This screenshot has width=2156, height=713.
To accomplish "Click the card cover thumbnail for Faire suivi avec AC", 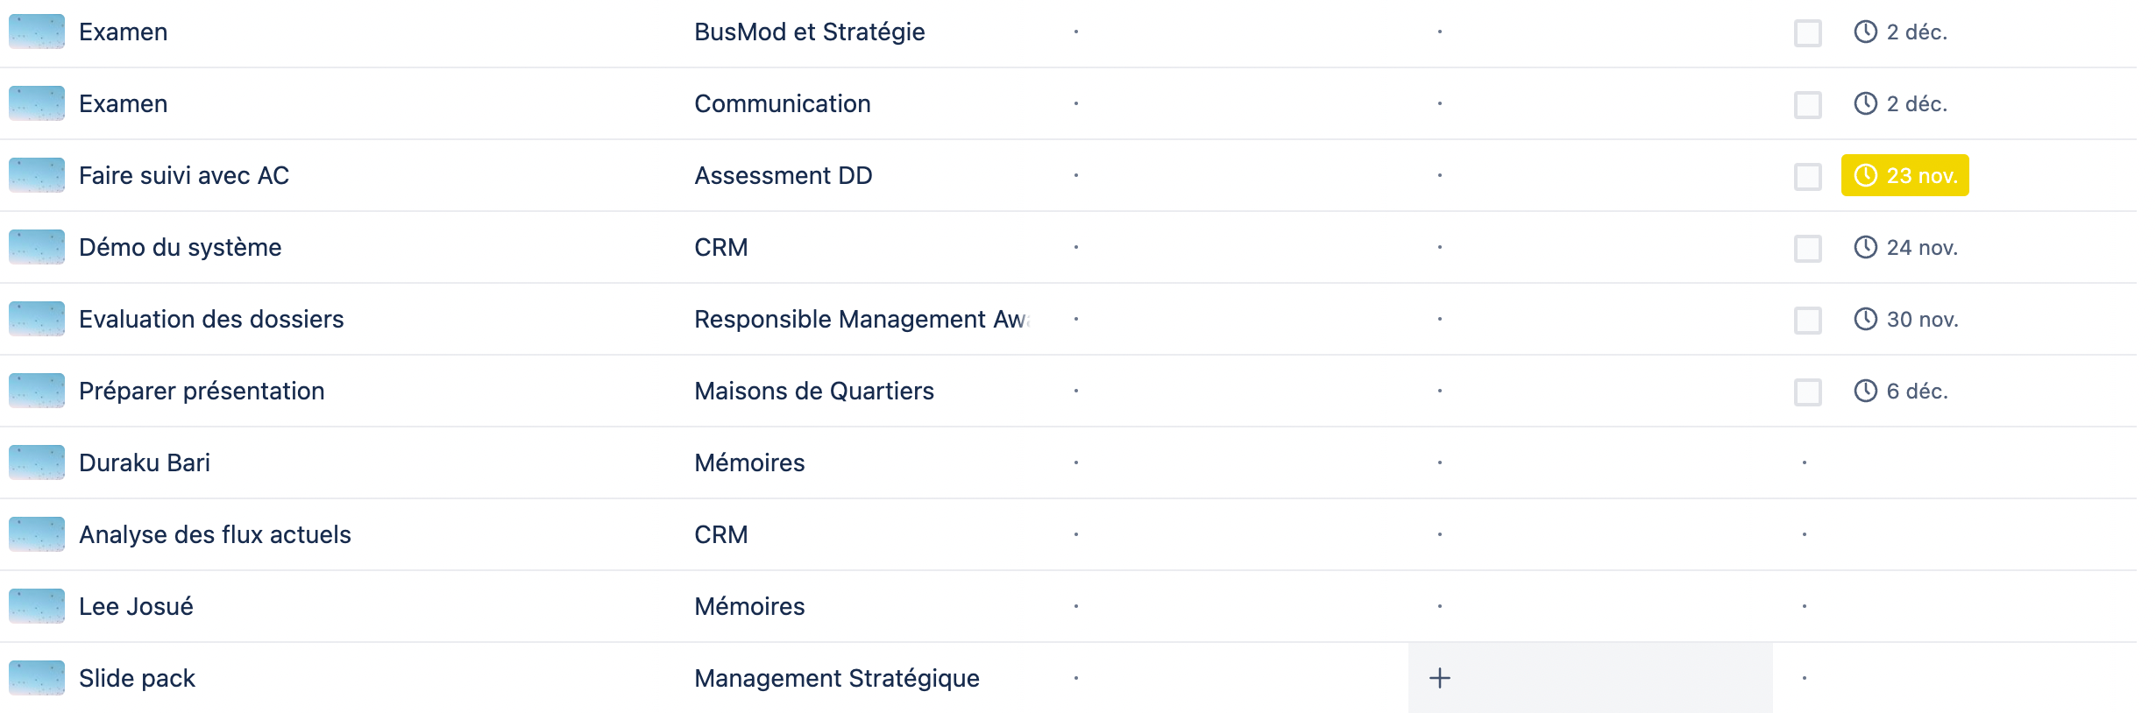I will click(37, 175).
